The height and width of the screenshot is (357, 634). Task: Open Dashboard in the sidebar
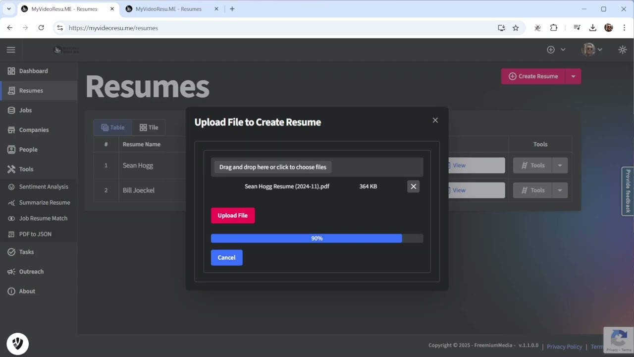[39, 71]
